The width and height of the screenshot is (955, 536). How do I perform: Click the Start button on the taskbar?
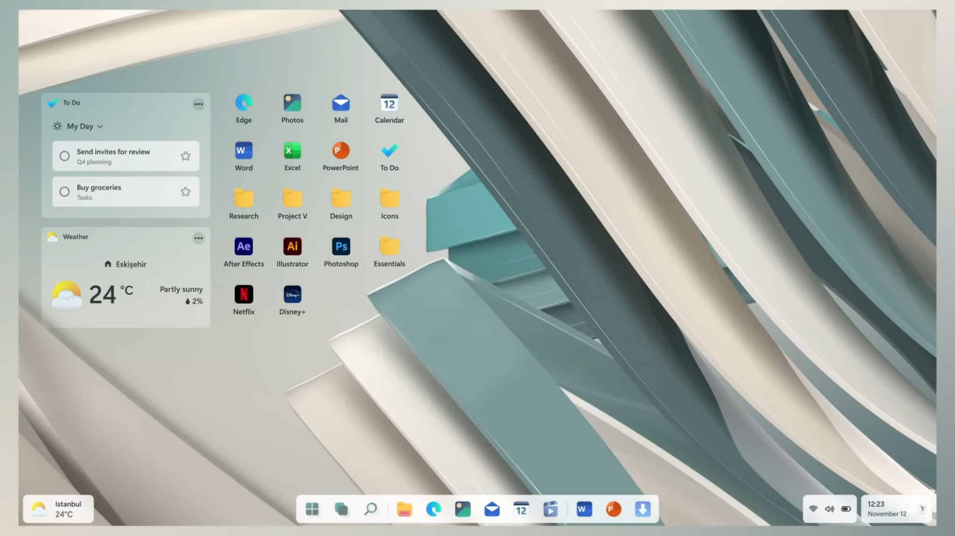312,509
